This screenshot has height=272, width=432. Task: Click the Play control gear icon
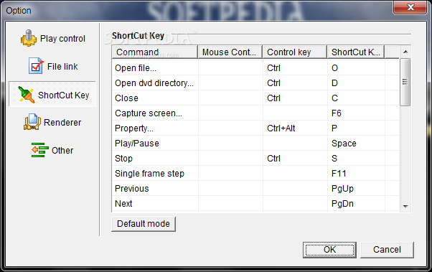(29, 38)
